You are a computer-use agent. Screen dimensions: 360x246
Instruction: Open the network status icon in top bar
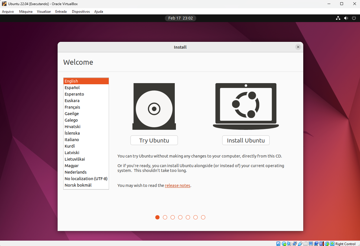click(338, 18)
